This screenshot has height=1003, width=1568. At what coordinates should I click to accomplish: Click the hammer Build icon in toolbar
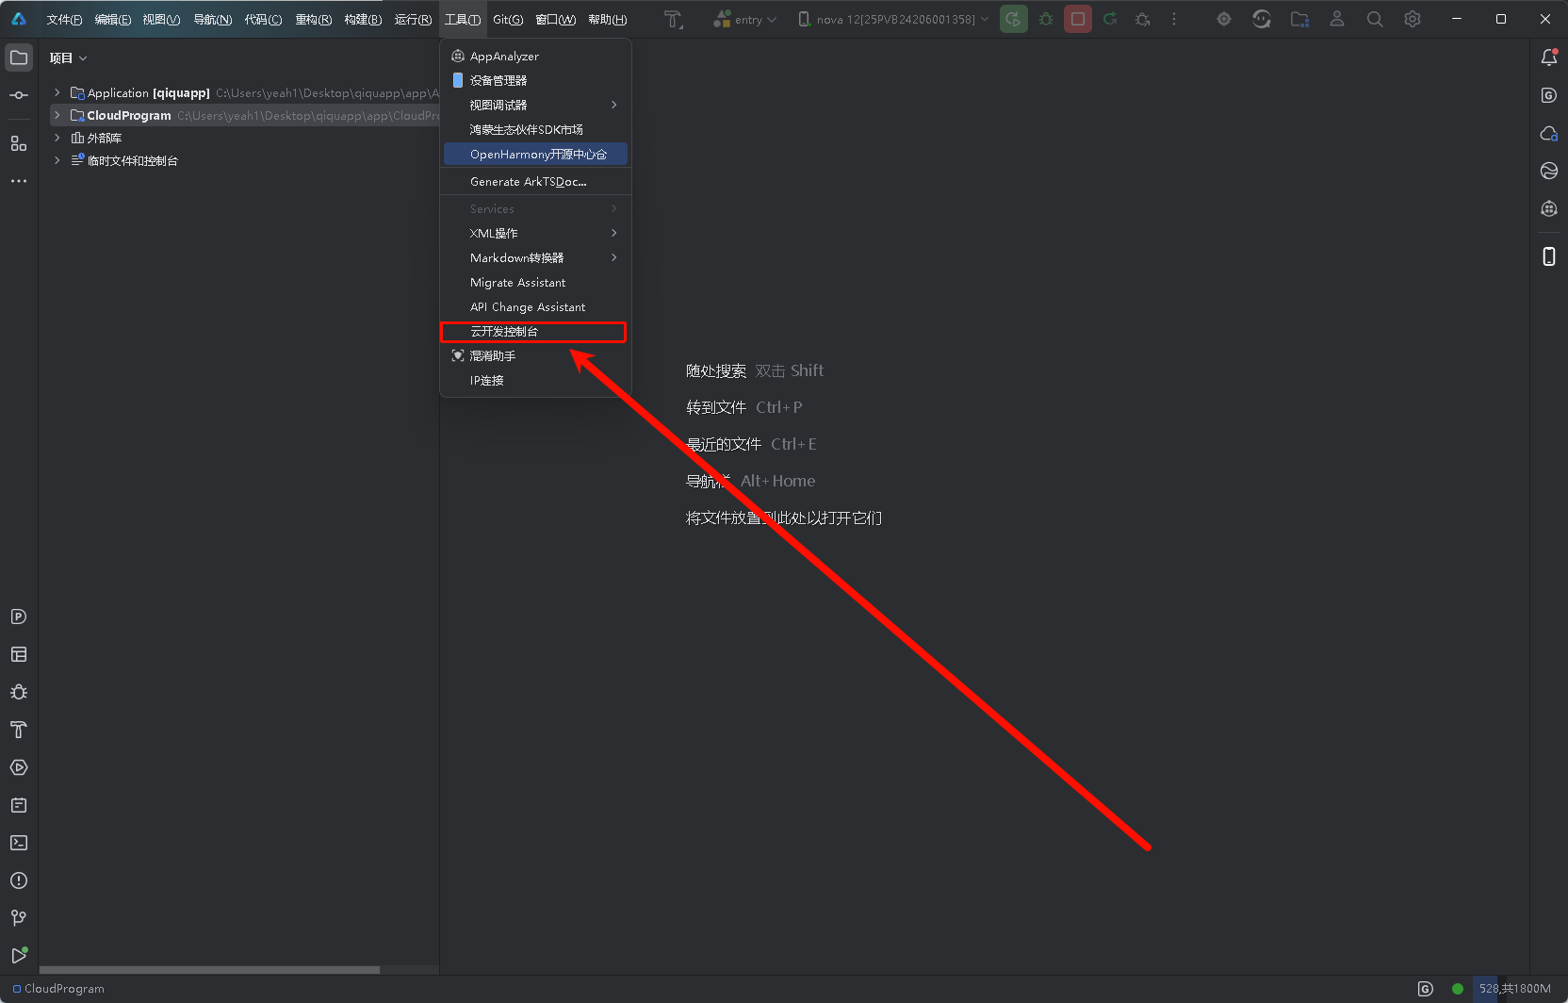tap(673, 19)
